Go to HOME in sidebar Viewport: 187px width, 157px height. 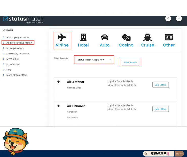click(x=10, y=30)
